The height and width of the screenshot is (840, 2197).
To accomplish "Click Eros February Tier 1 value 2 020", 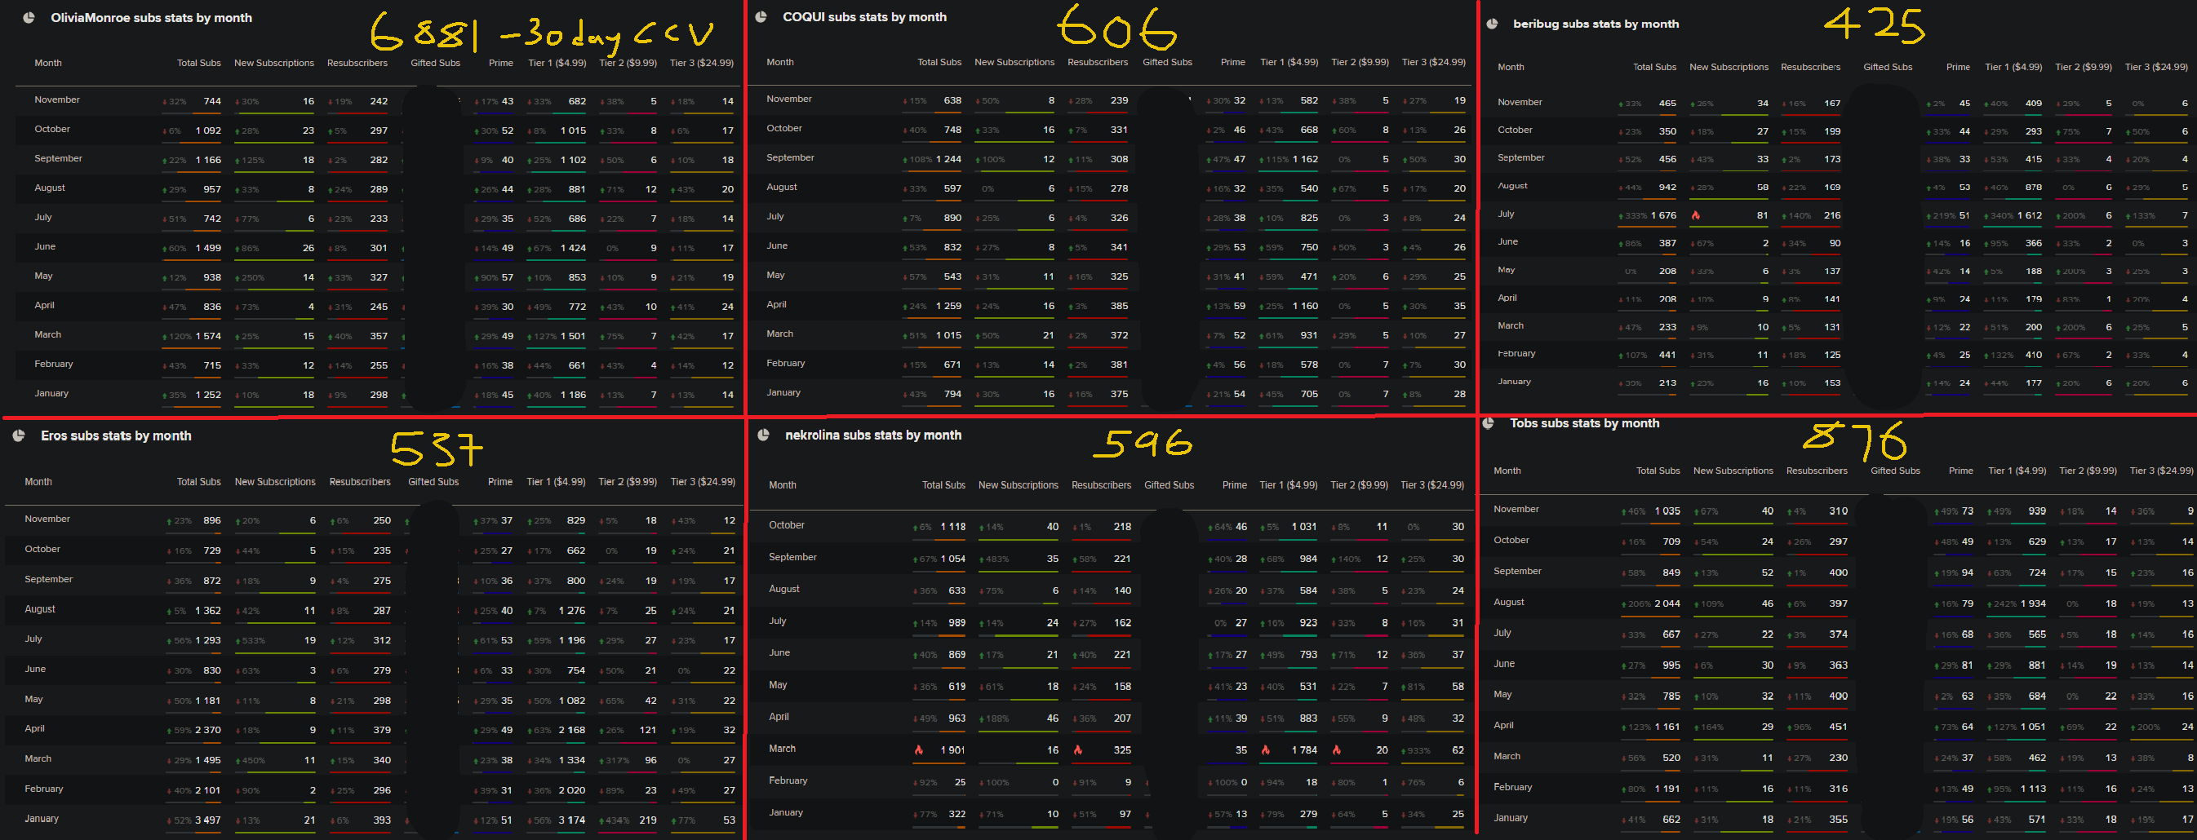I will (x=572, y=791).
